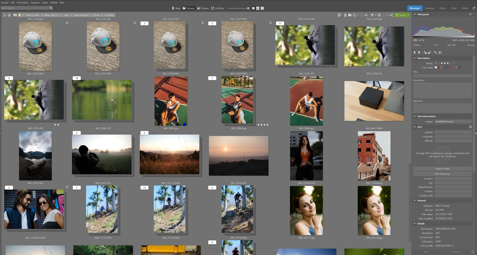Click the open-in-new-window icon after Video
Image resolution: width=477 pixels, height=255 pixels.
[474, 8]
